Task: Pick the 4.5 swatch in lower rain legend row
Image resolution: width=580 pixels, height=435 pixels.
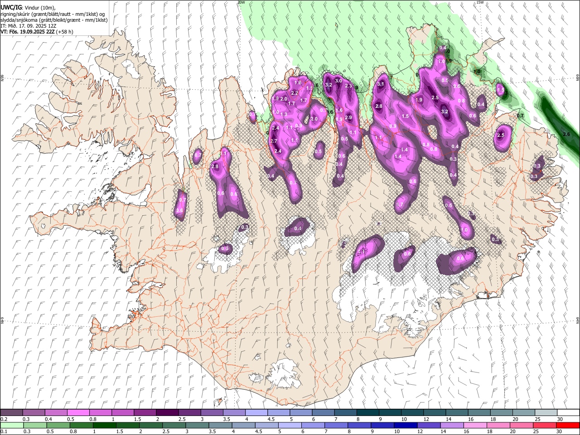Action: coord(266,425)
